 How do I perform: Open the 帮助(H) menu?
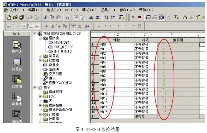(146, 10)
